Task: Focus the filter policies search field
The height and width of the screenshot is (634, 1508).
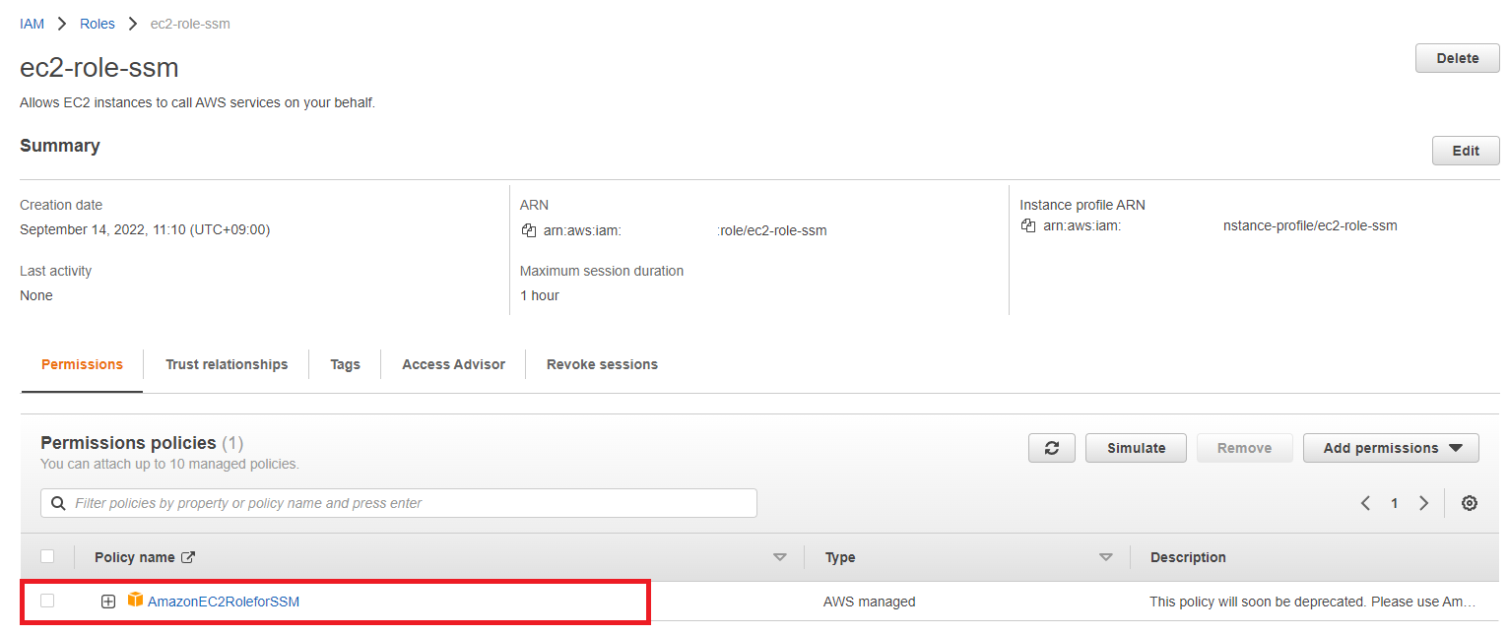Action: point(399,503)
